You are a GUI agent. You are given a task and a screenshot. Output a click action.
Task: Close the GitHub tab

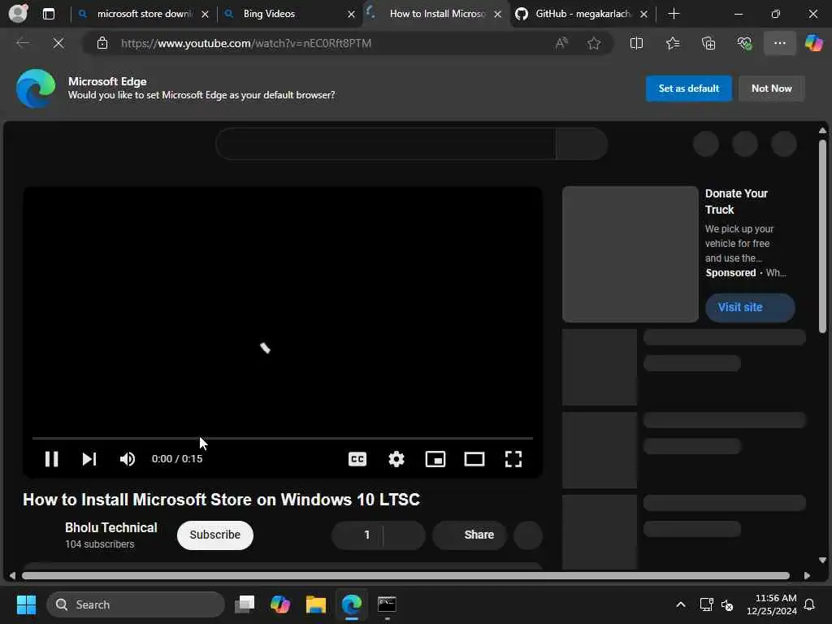click(x=643, y=15)
